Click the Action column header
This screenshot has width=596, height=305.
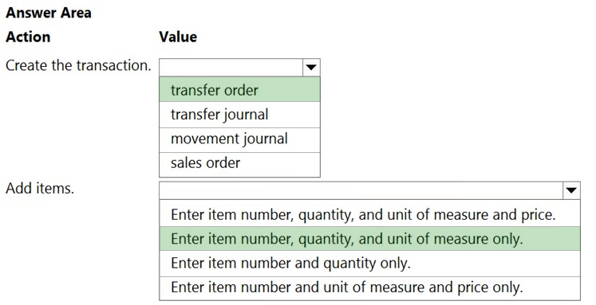28,37
